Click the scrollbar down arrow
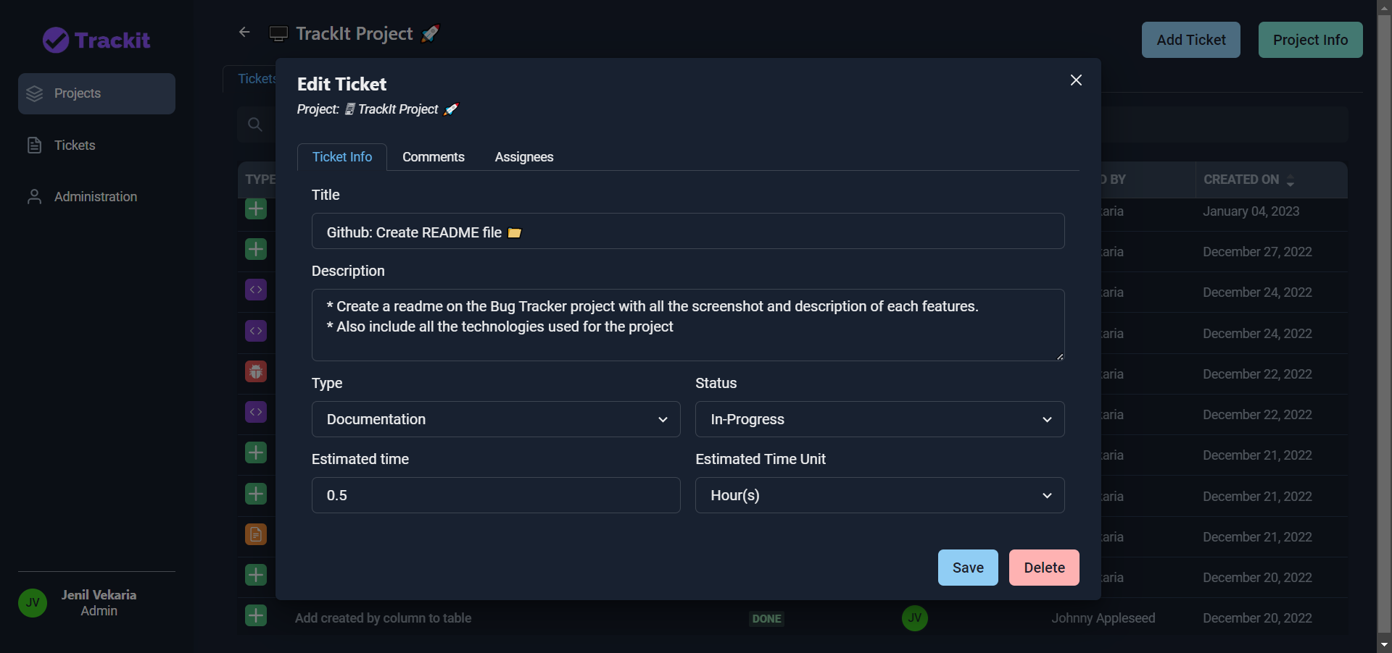The image size is (1392, 653). 1384,644
